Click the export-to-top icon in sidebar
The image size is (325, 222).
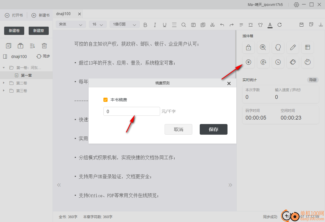[20, 46]
